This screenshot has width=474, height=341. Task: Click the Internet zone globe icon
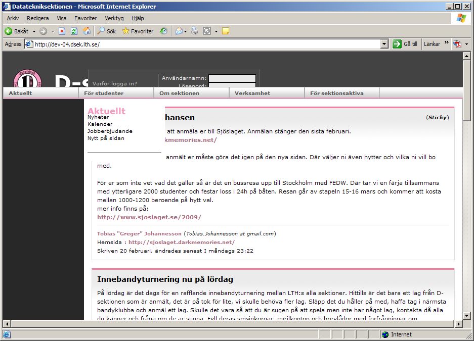(x=385, y=334)
